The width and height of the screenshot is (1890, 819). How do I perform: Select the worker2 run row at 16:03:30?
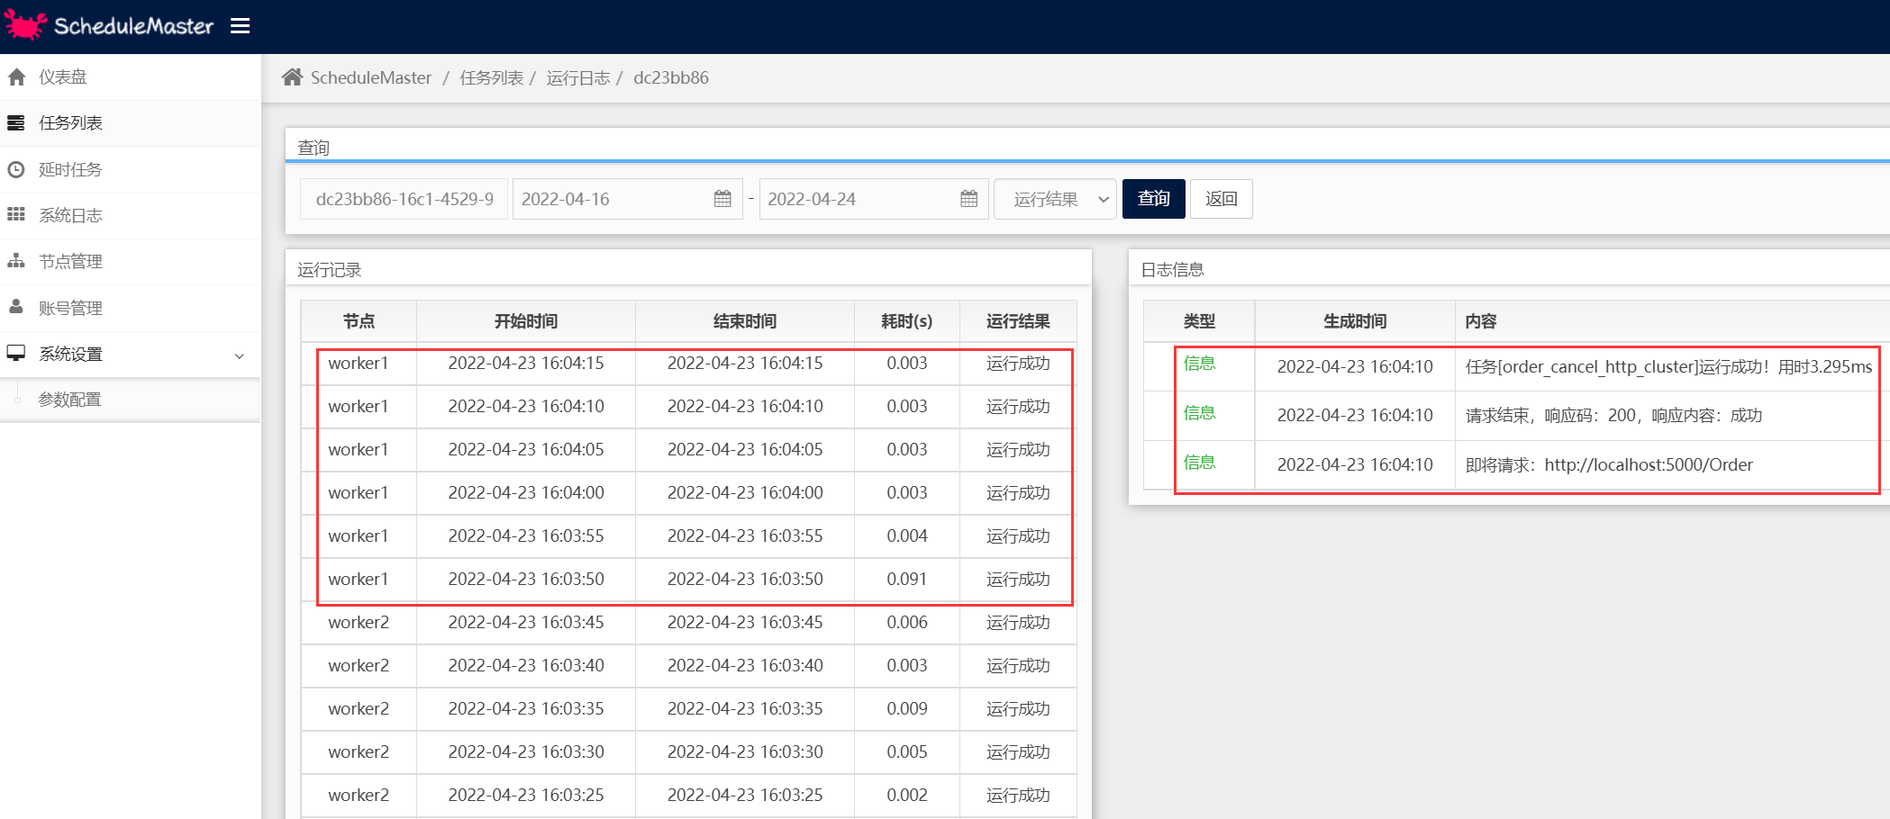pos(689,752)
